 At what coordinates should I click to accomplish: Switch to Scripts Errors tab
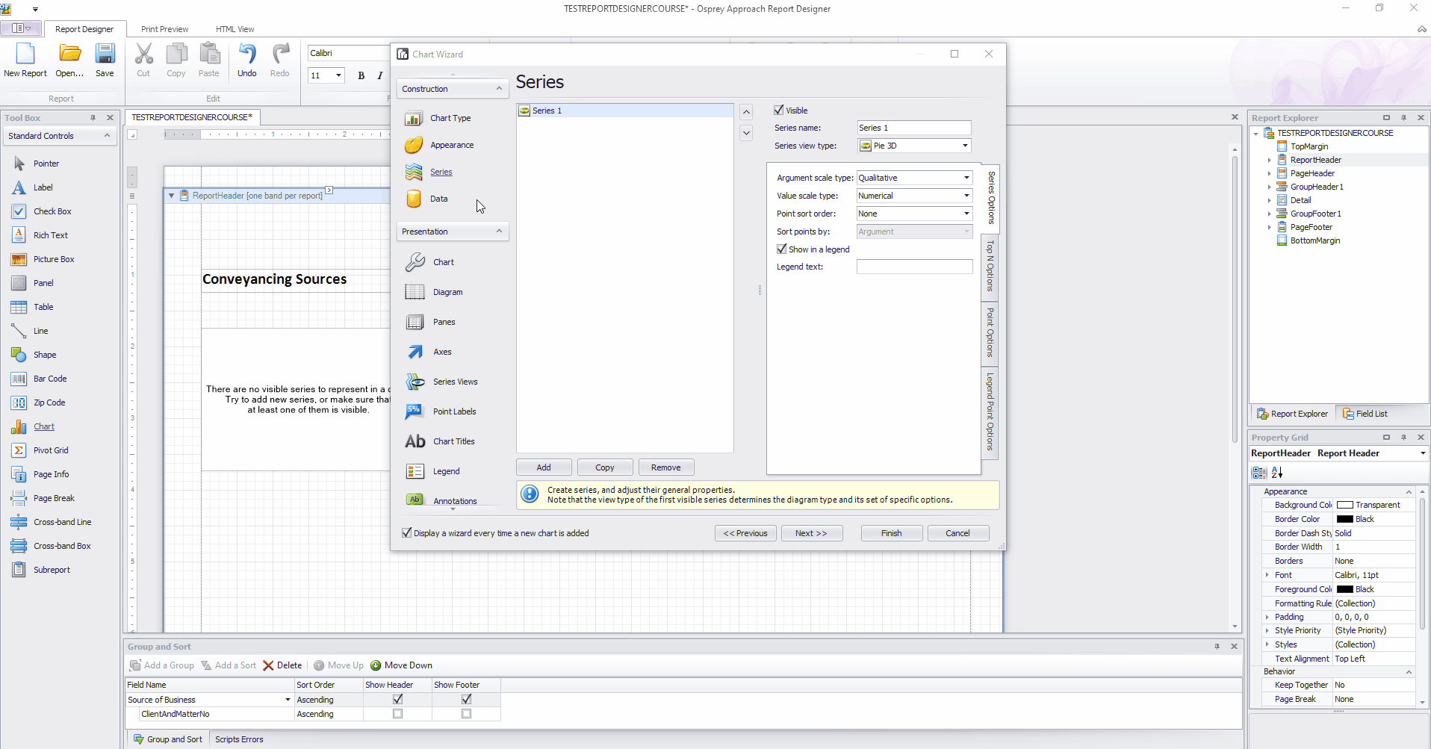239,739
